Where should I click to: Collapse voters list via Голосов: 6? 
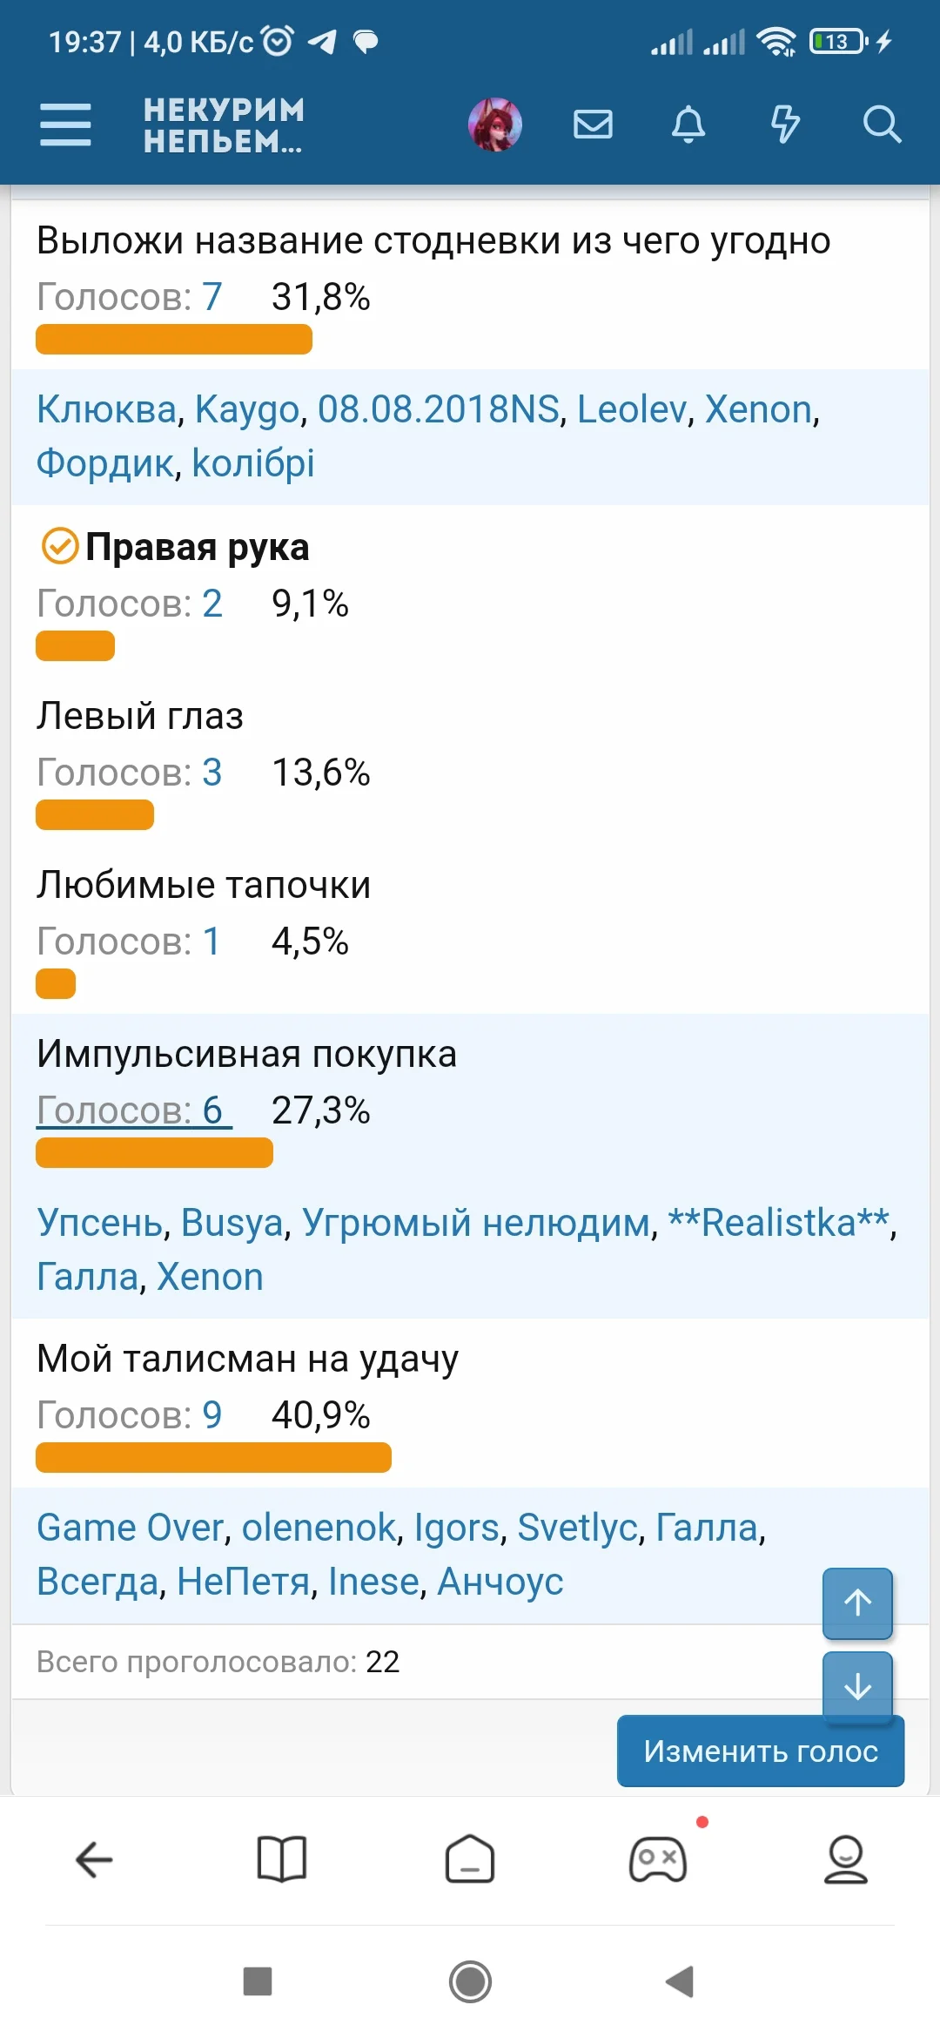[133, 1110]
